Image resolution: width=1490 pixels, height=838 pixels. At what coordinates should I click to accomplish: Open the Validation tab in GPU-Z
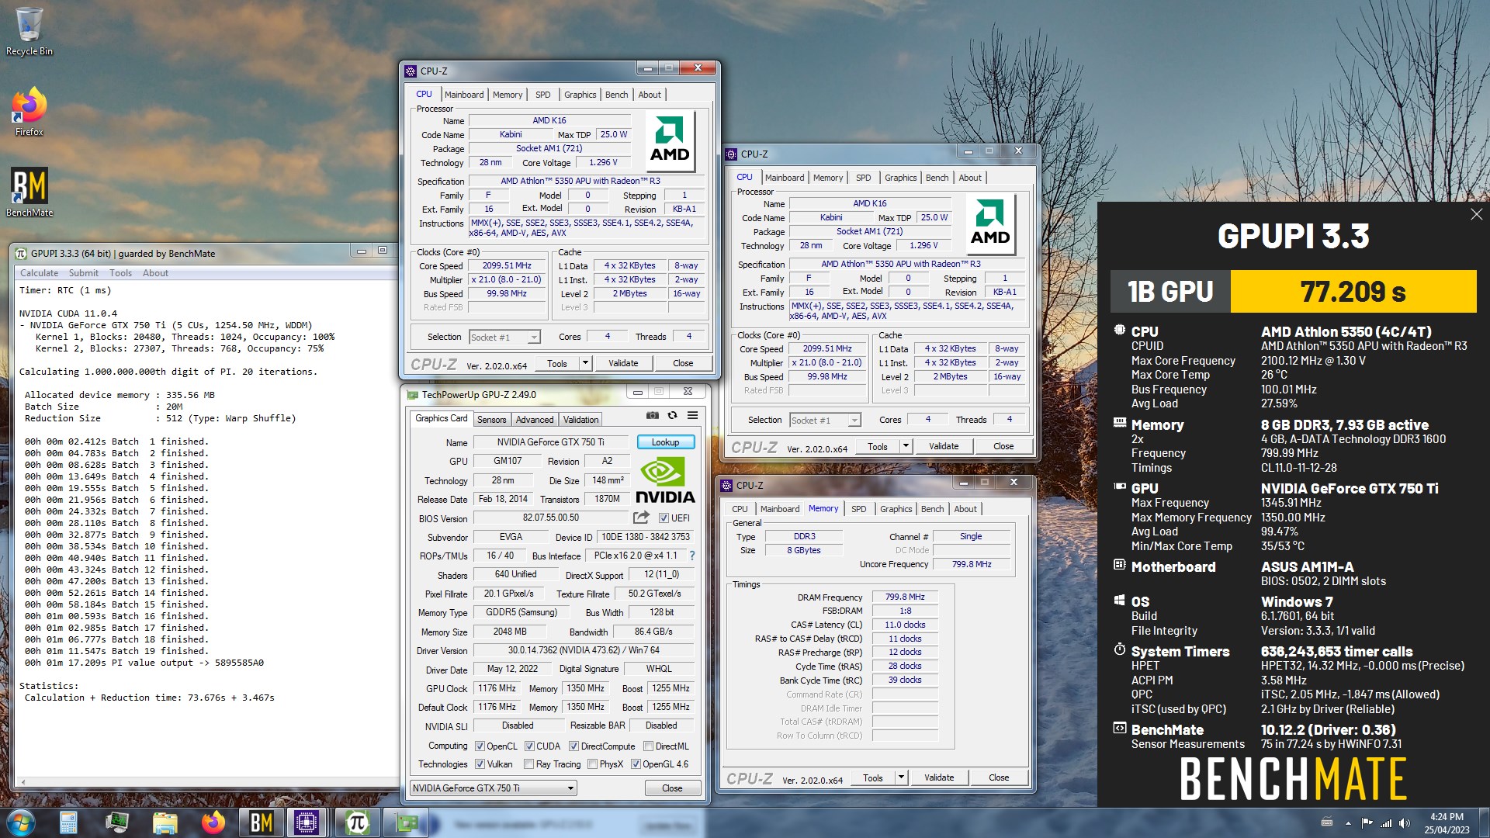point(580,420)
